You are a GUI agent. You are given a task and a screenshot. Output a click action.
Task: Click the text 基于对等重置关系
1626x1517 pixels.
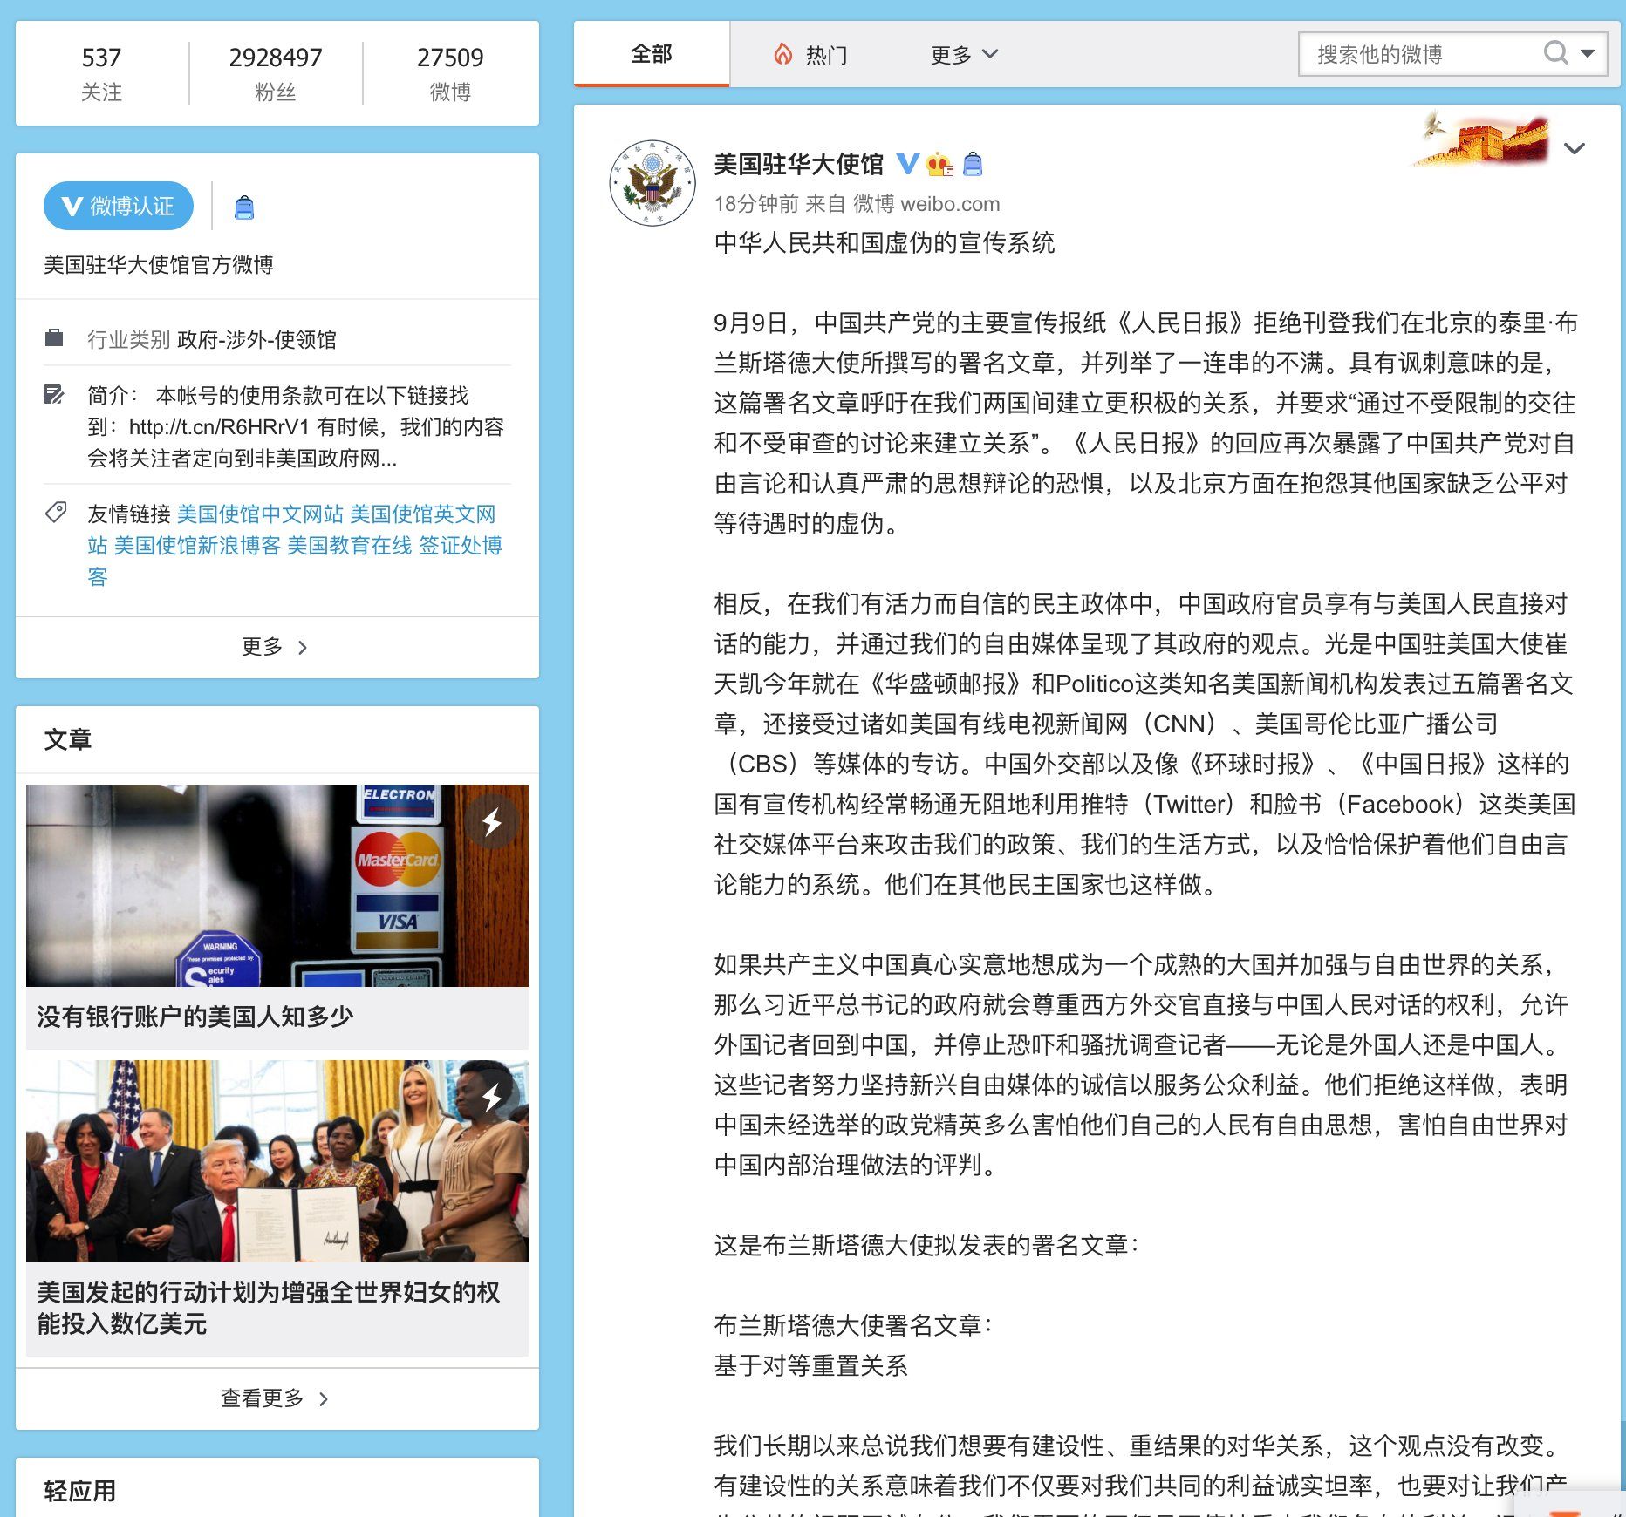pos(811,1365)
